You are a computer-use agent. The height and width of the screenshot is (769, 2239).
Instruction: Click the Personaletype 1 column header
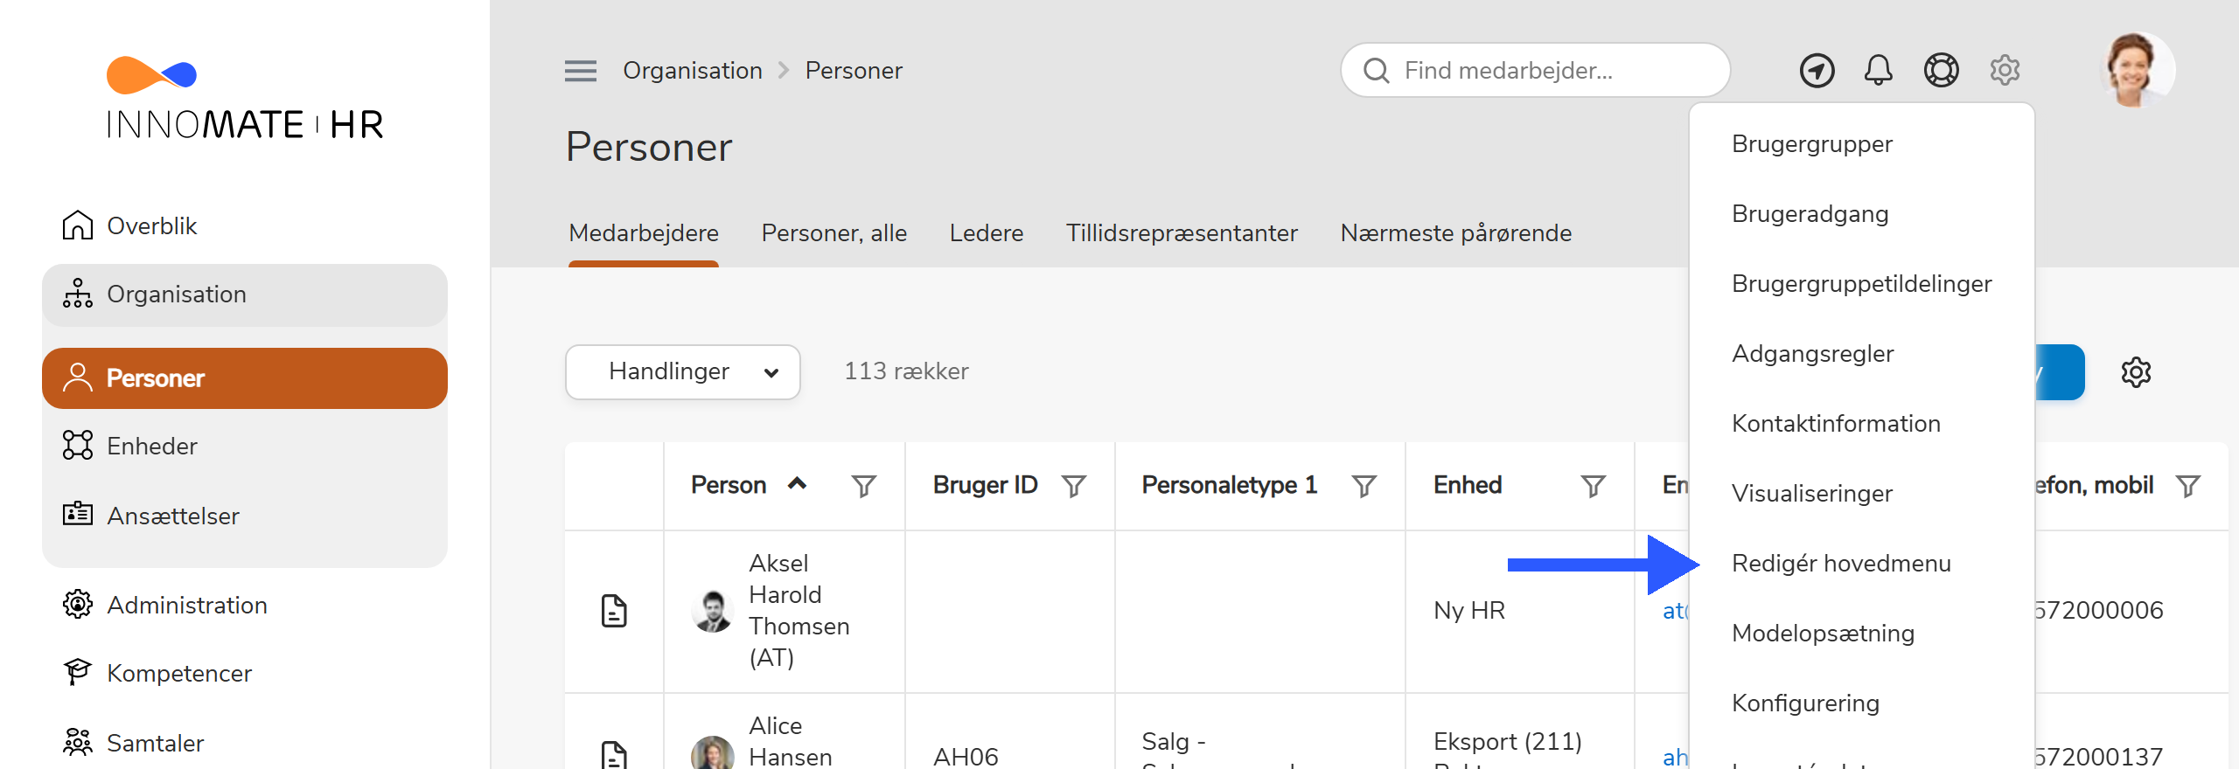(x=1229, y=485)
